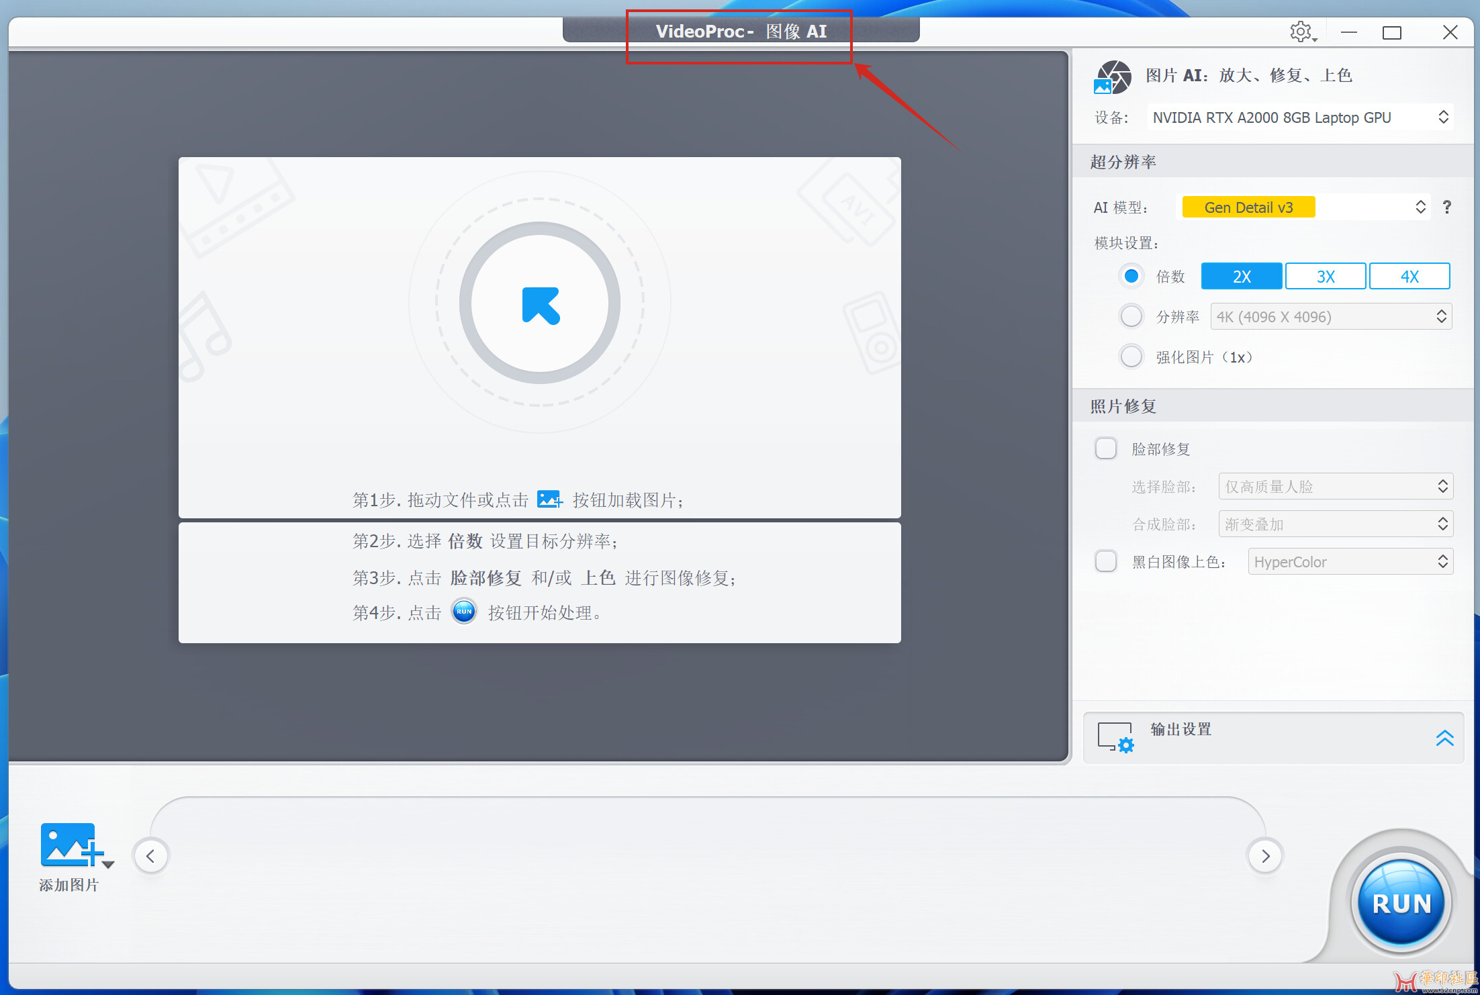Image resolution: width=1480 pixels, height=995 pixels.
Task: Click the blue arrow drop zone circle
Action: (540, 303)
